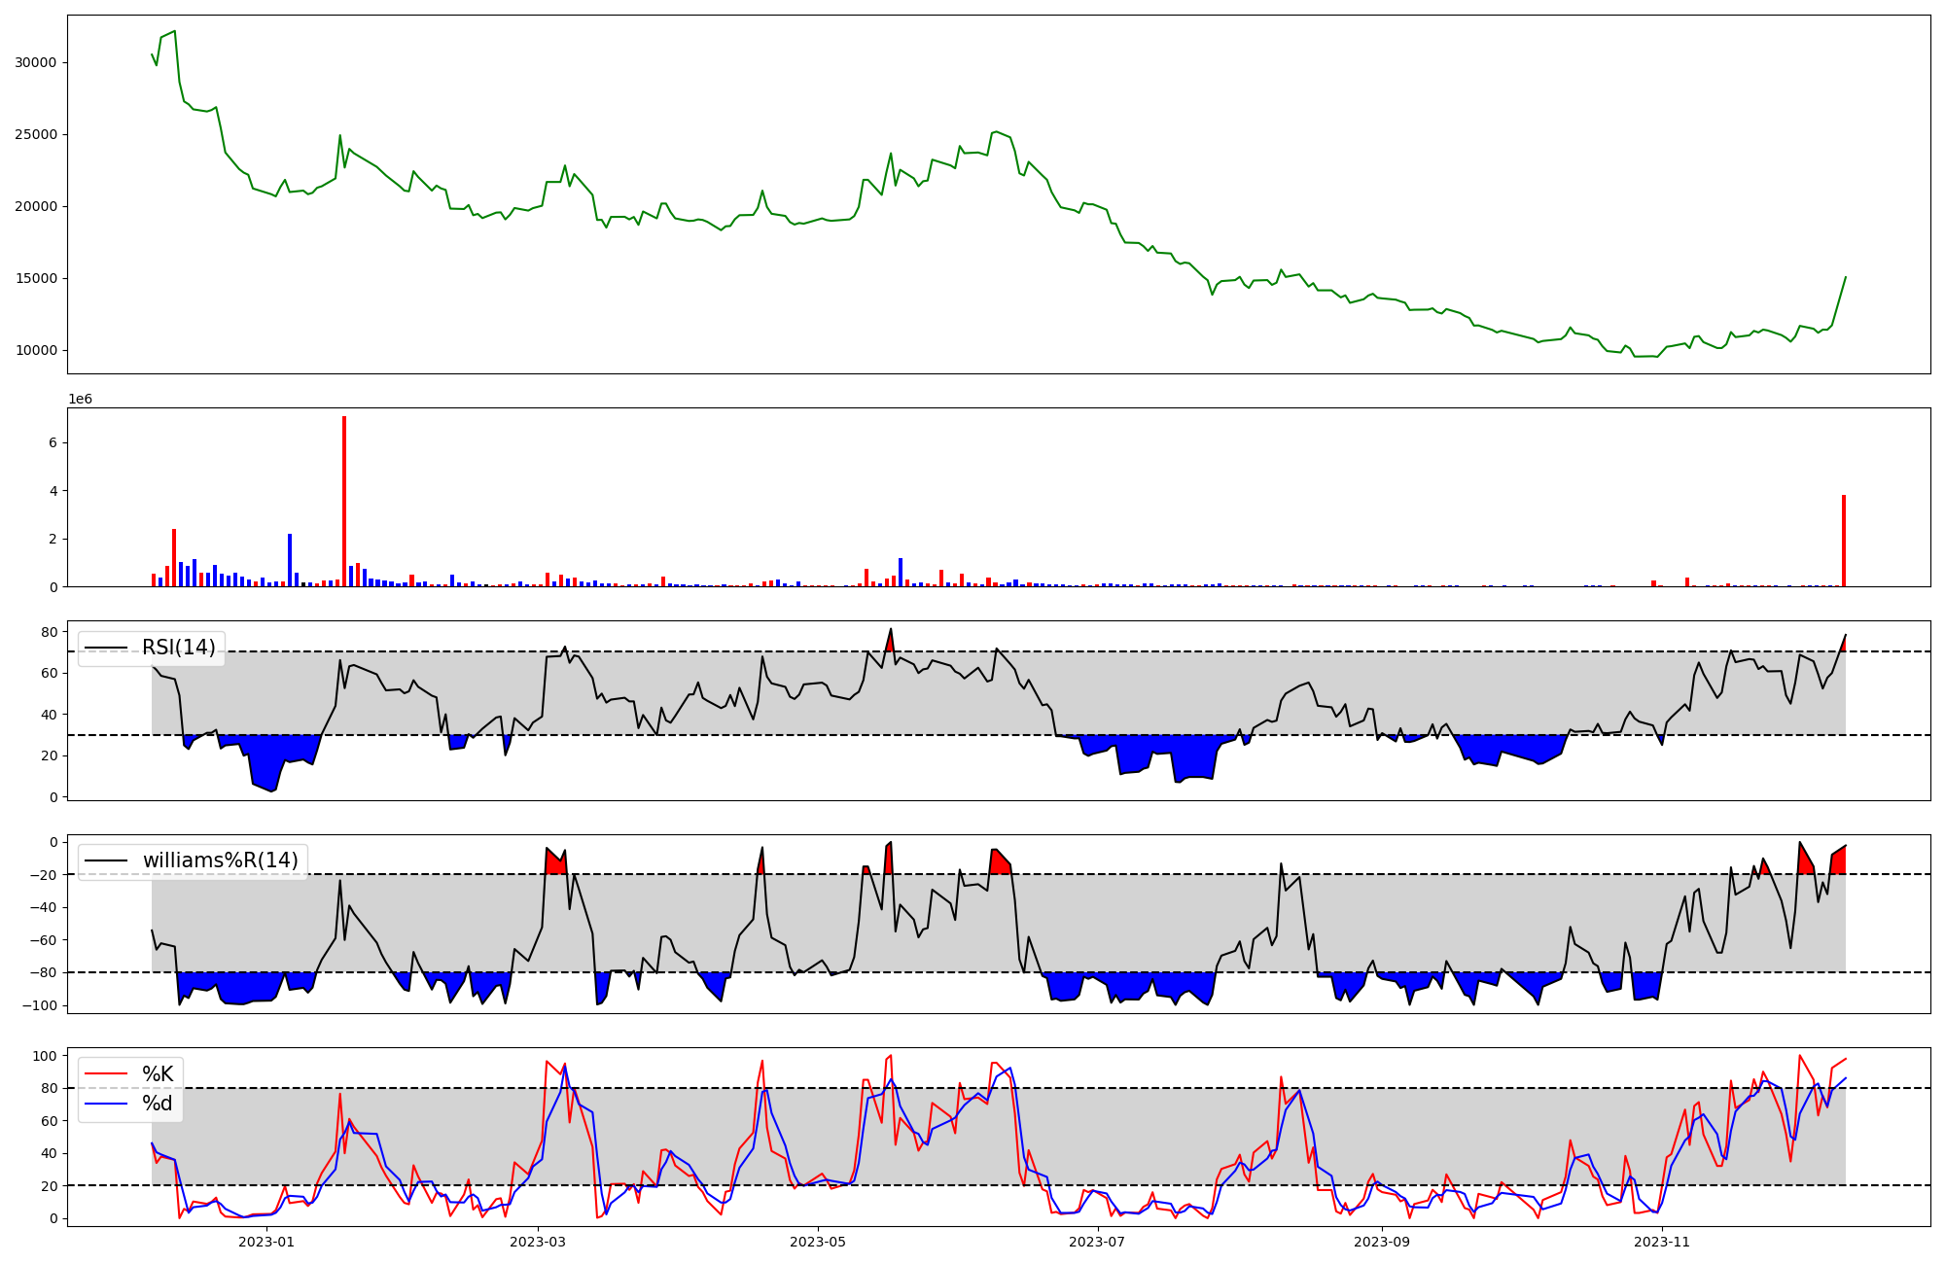
Task: Click the 30000 price axis tick label
Action: (x=35, y=62)
